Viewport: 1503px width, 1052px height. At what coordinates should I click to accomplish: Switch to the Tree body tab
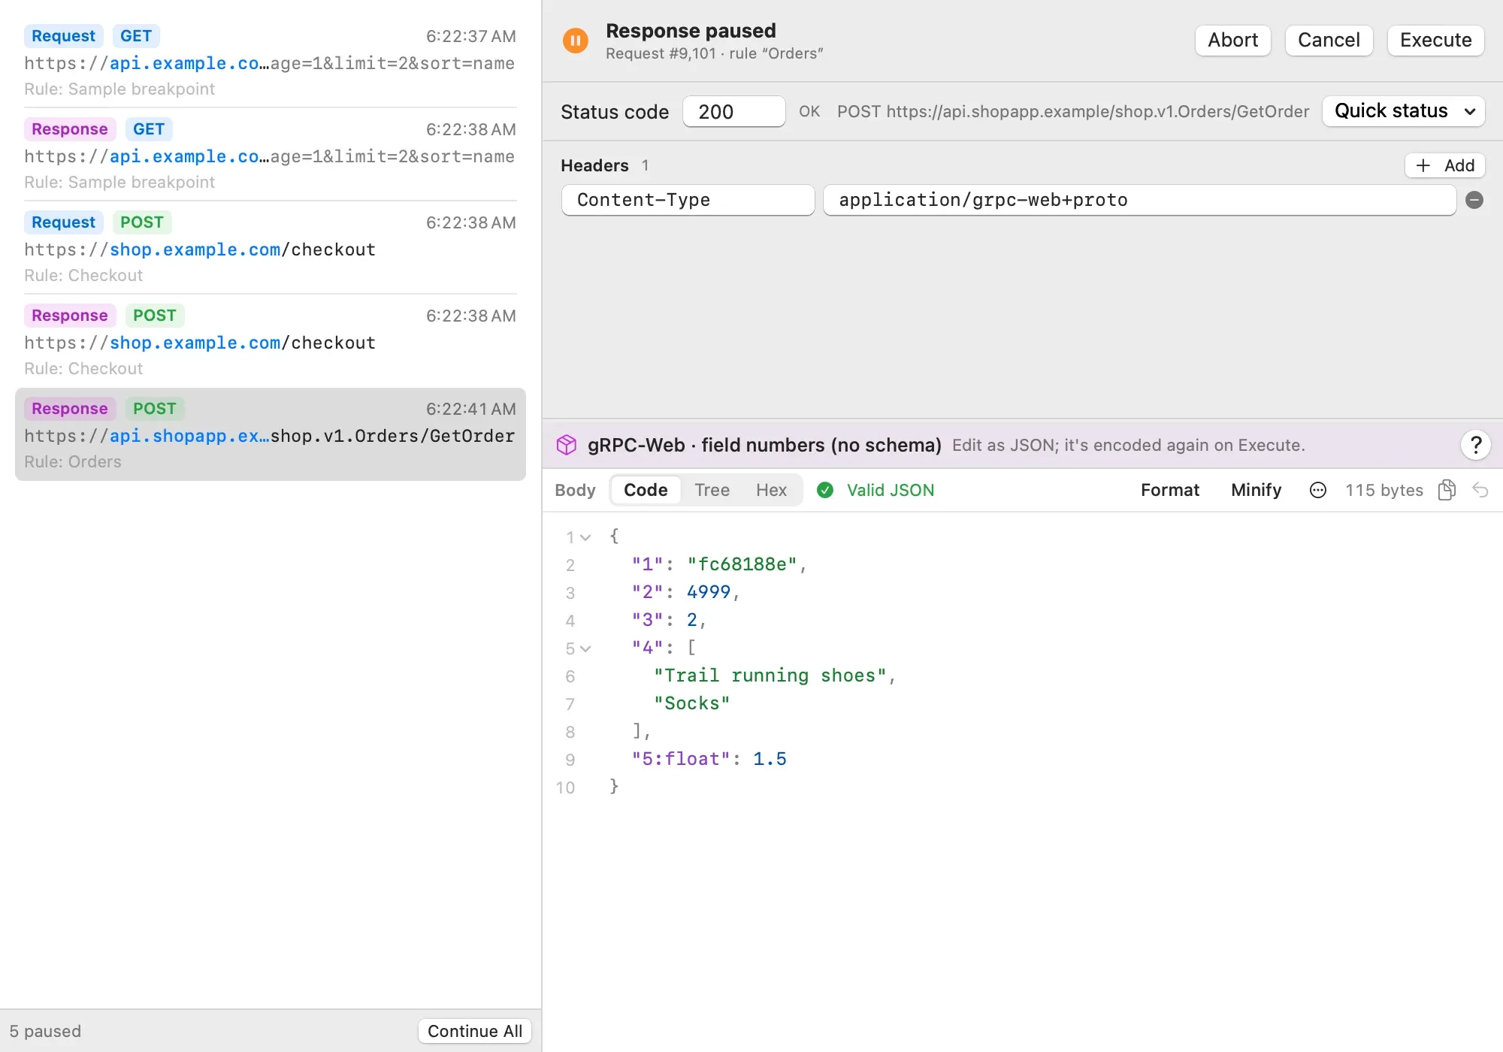pyautogui.click(x=712, y=490)
